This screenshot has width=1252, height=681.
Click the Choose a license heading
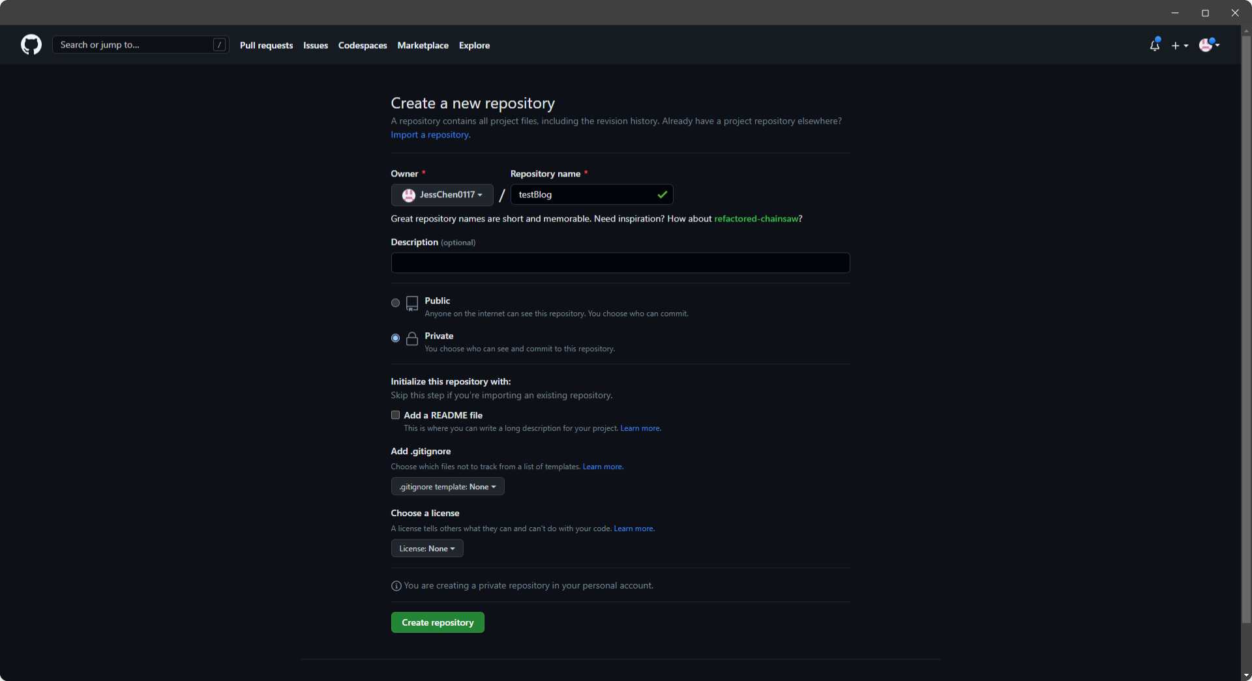pyautogui.click(x=425, y=514)
